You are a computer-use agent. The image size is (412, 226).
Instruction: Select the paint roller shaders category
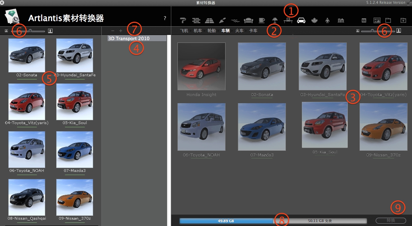(x=183, y=20)
